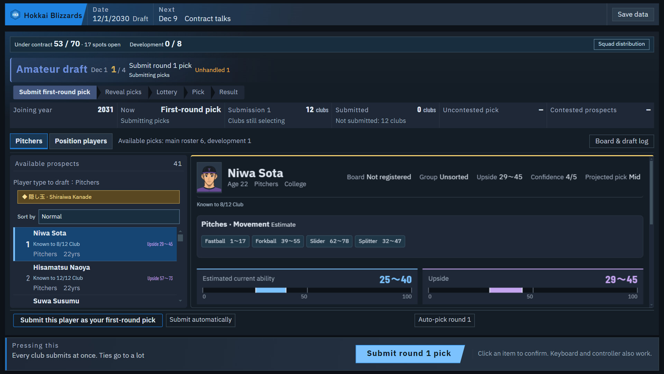This screenshot has width=664, height=374.
Task: Go to the Reveal picks step
Action: coord(123,92)
